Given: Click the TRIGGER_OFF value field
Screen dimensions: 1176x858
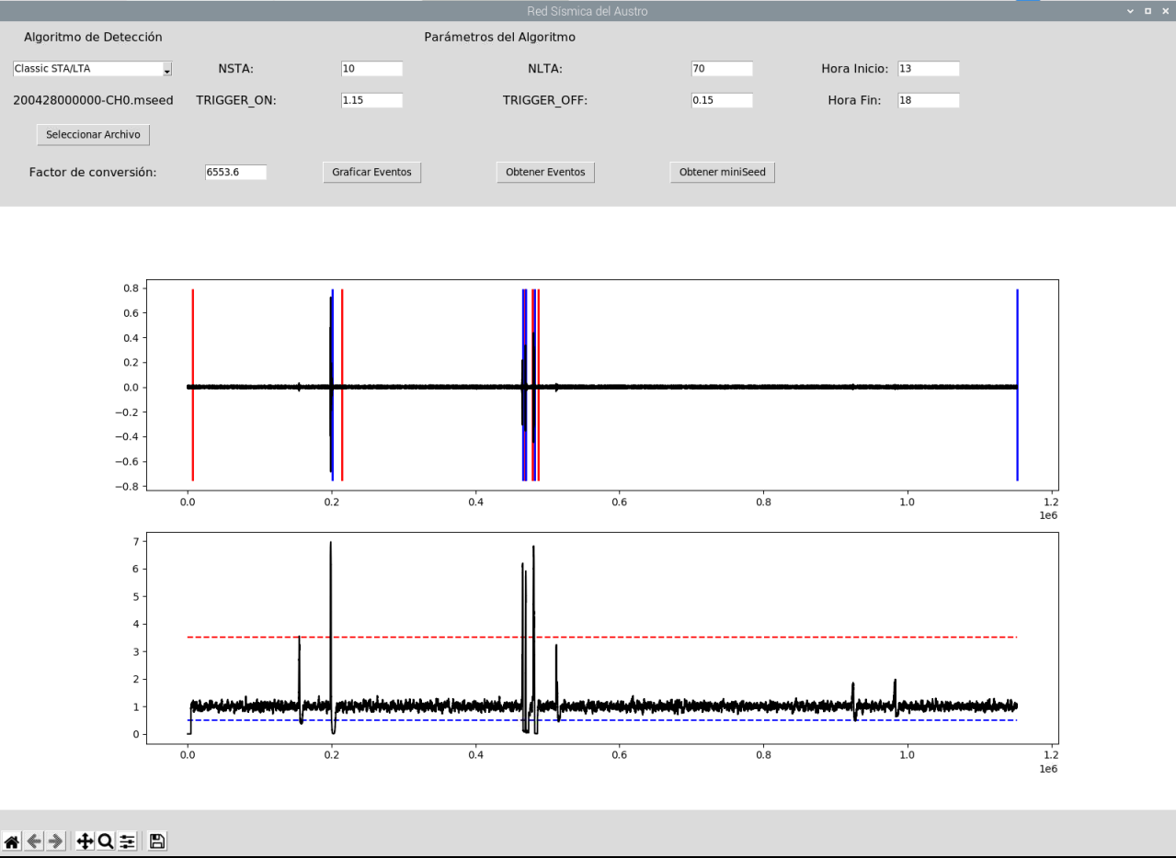Looking at the screenshot, I should coord(721,101).
